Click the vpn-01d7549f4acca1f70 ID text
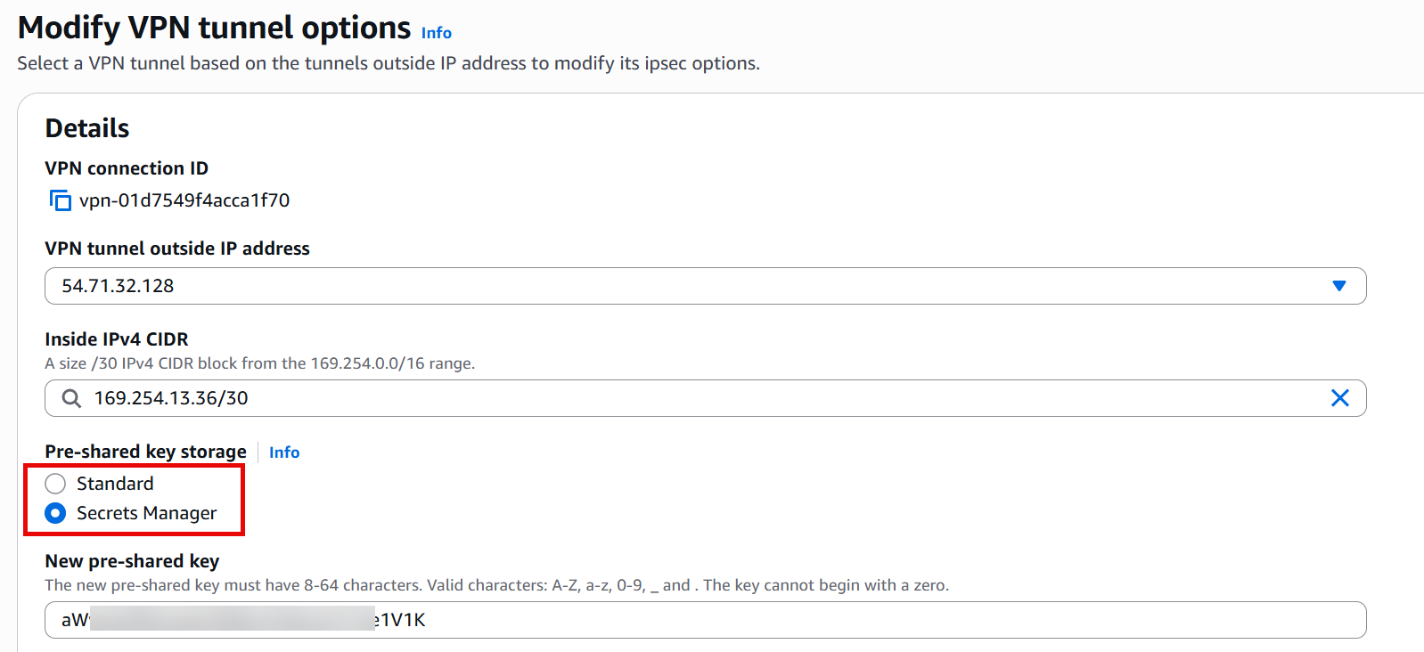1424x652 pixels. tap(184, 200)
